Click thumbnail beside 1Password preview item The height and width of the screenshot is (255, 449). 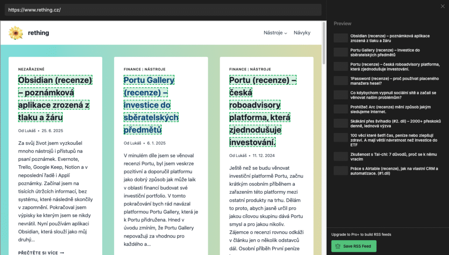click(341, 80)
